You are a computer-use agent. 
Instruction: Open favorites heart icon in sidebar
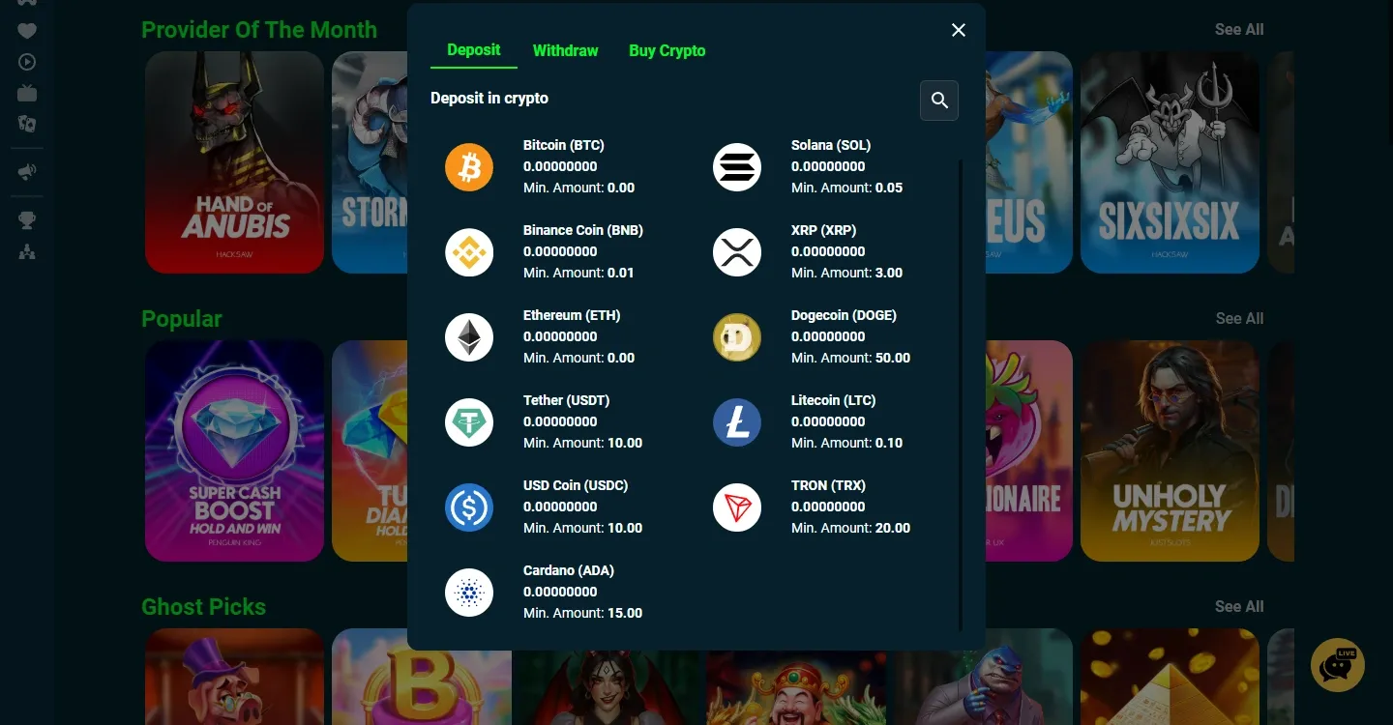point(27,31)
